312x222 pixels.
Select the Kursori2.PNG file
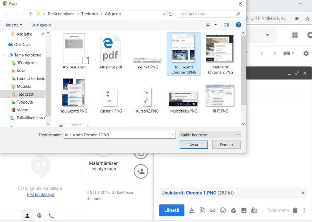click(x=147, y=100)
